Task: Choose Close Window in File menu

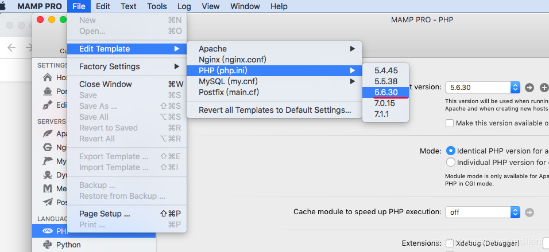Action: pos(127,84)
